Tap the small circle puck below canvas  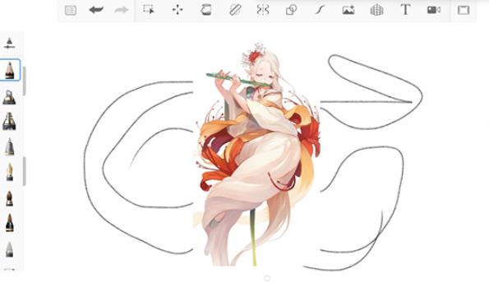coord(266,278)
